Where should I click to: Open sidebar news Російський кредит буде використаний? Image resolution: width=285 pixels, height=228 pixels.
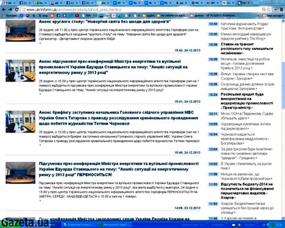(247, 101)
